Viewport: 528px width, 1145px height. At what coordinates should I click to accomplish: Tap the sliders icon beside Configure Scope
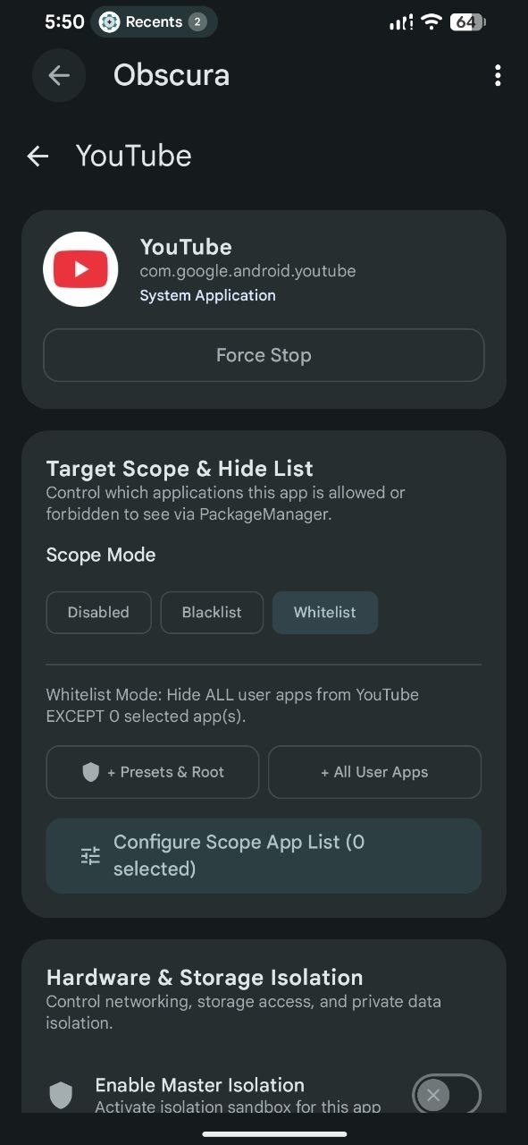tap(90, 855)
